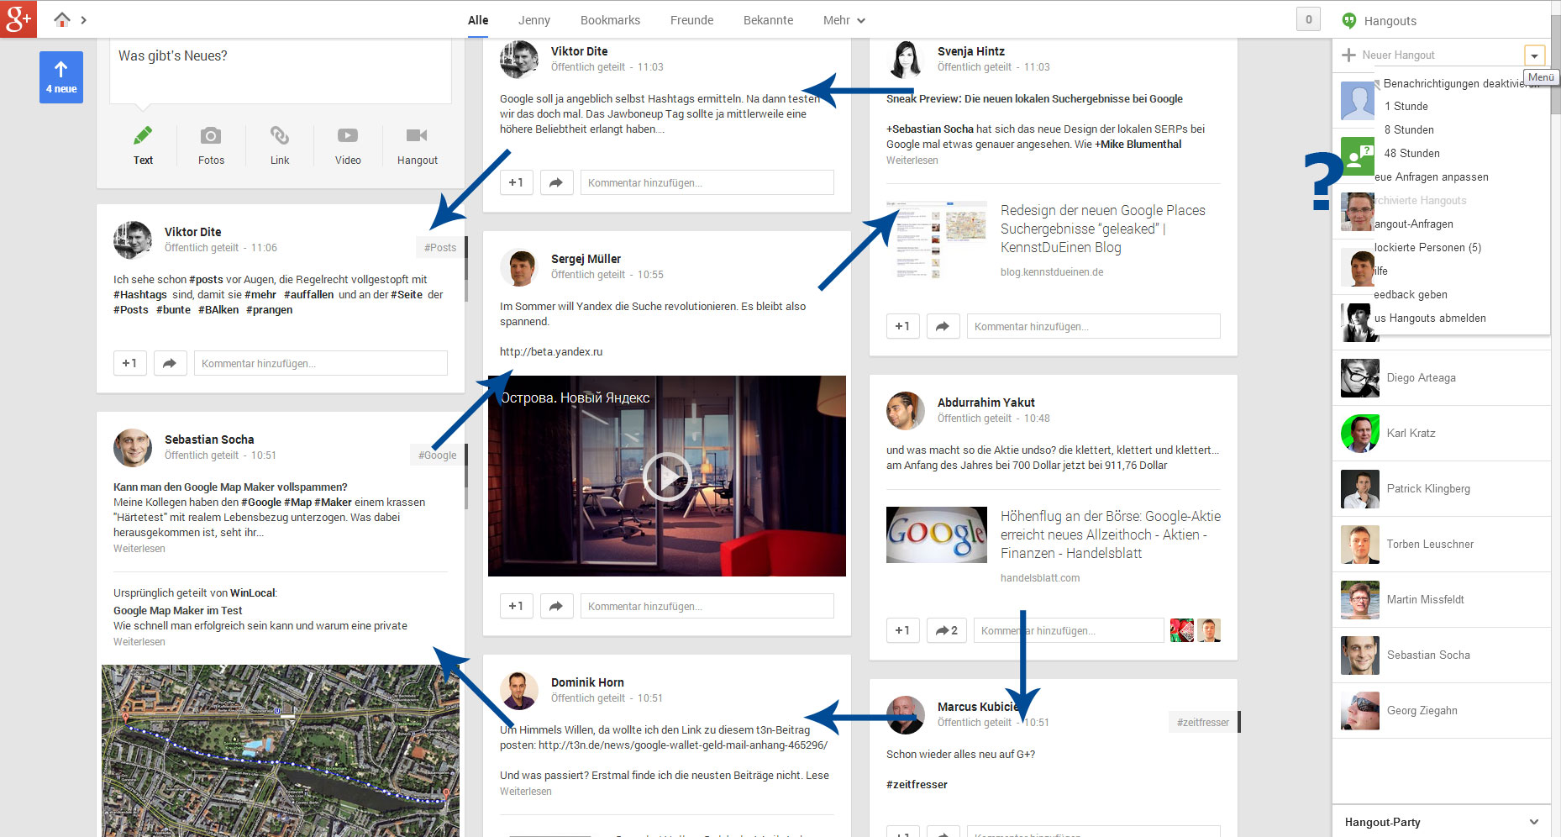This screenshot has width=1561, height=837.
Task: Expand Svenja Hintz post with Weiterlesen
Action: point(912,160)
